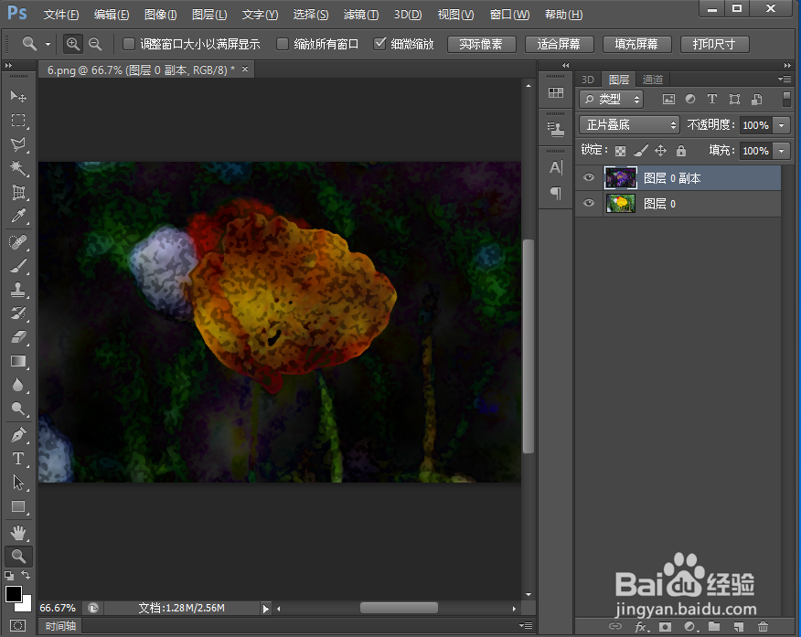Enable 缩放所有窗口 checkbox
This screenshot has width=801, height=637.
pyautogui.click(x=283, y=45)
